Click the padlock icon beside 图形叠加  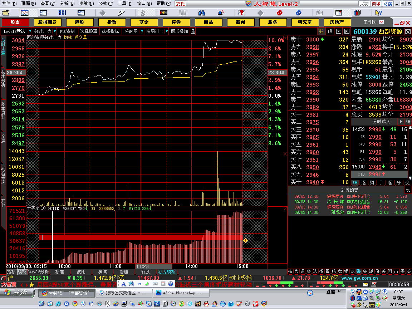[x=193, y=31]
